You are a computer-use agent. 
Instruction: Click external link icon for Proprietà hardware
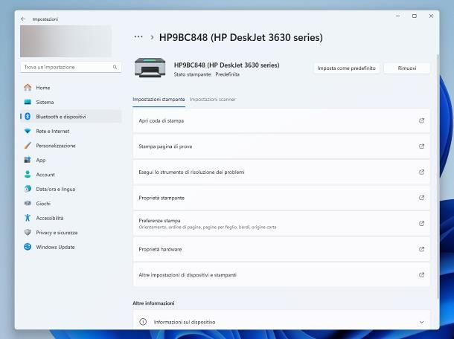click(421, 249)
